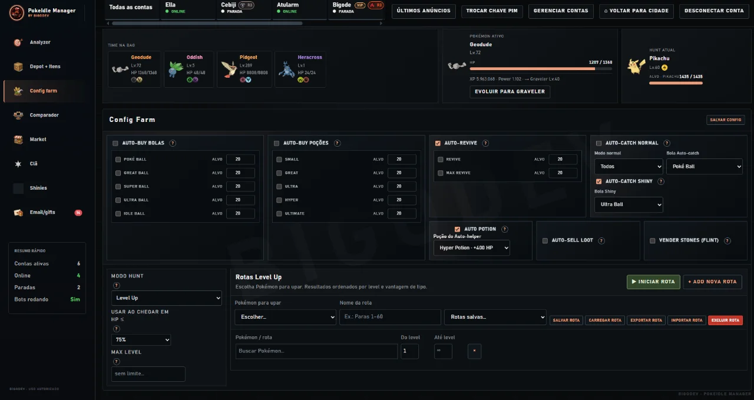Enable the Auto-sell Loot checkbox
The height and width of the screenshot is (400, 754).
(545, 240)
